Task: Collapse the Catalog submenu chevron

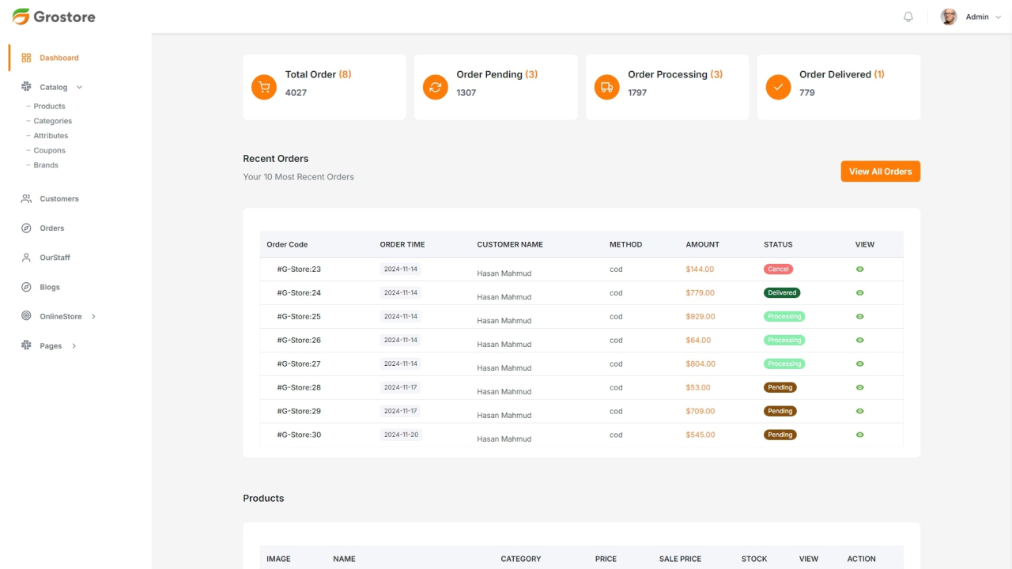Action: point(79,88)
